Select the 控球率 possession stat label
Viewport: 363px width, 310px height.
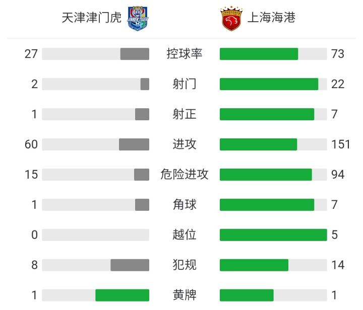pos(184,54)
